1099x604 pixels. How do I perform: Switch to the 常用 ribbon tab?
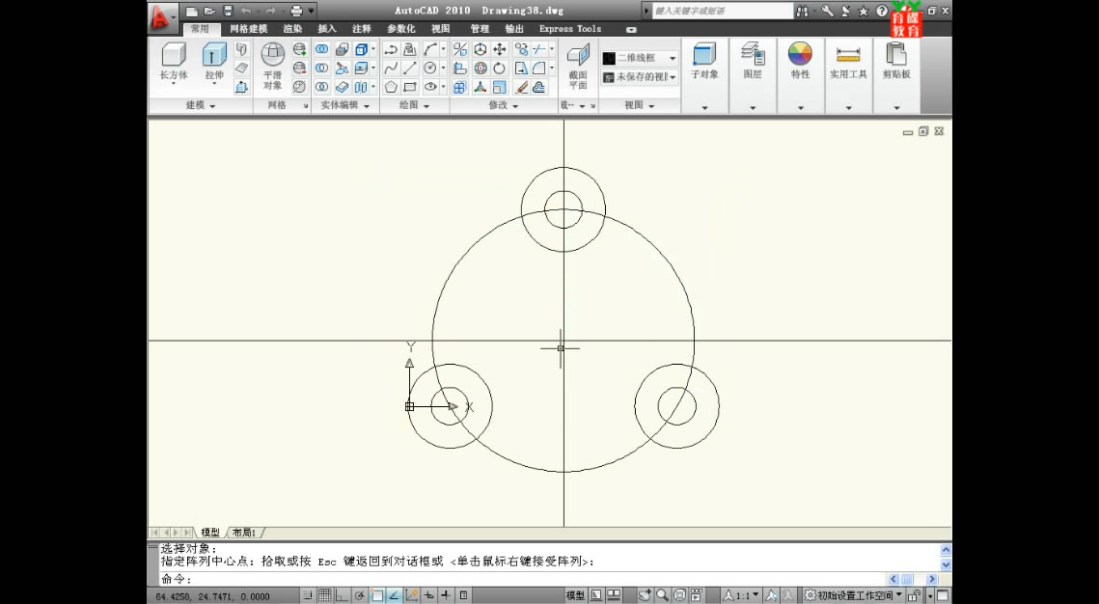tap(200, 29)
